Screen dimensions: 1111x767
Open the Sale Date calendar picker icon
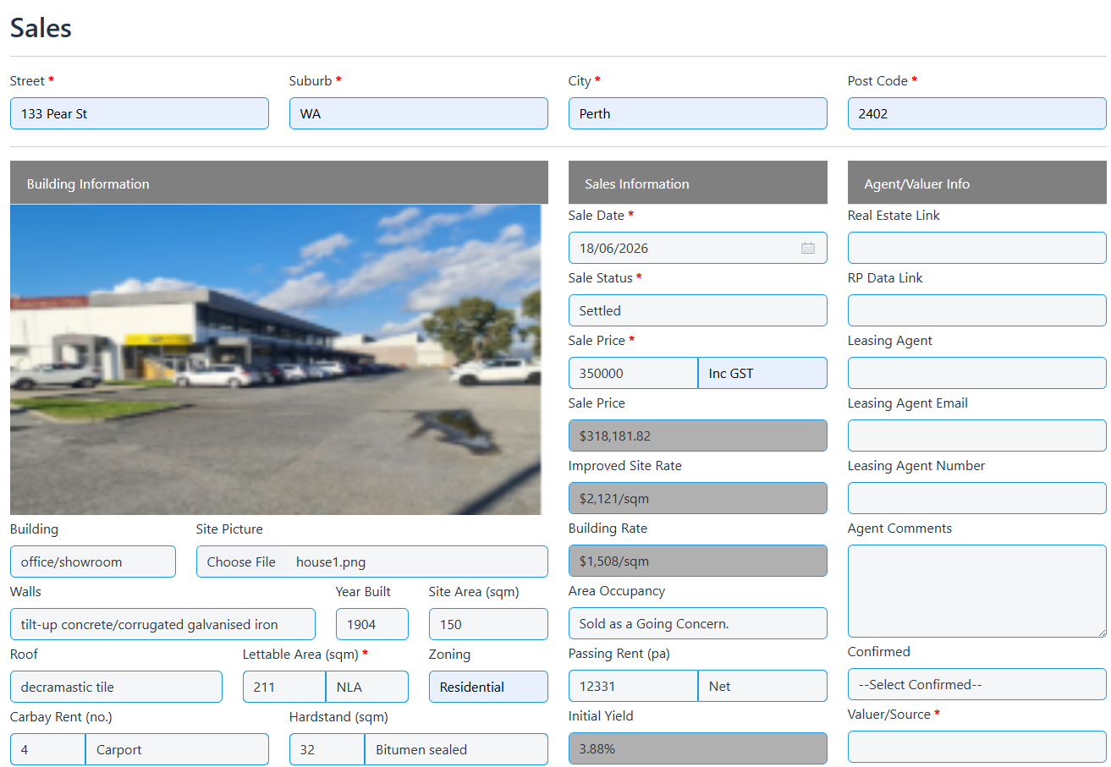pyautogui.click(x=807, y=248)
